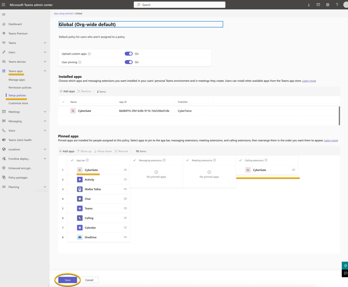Click Move up in Pinned apps toolbar

pos(84,151)
